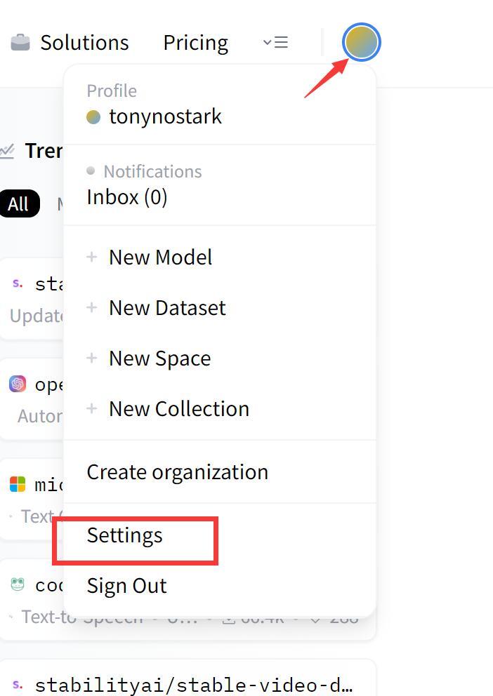Screen dimensions: 493x696
Task: Select the All filter pill
Action: point(20,203)
